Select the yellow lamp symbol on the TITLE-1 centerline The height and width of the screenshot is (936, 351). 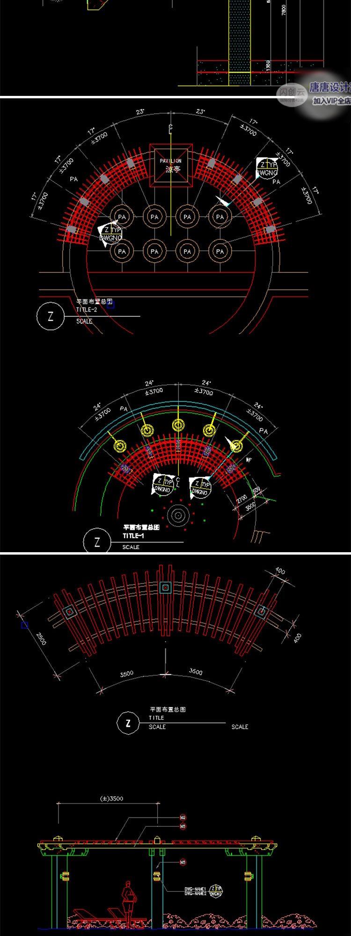[x=178, y=425]
